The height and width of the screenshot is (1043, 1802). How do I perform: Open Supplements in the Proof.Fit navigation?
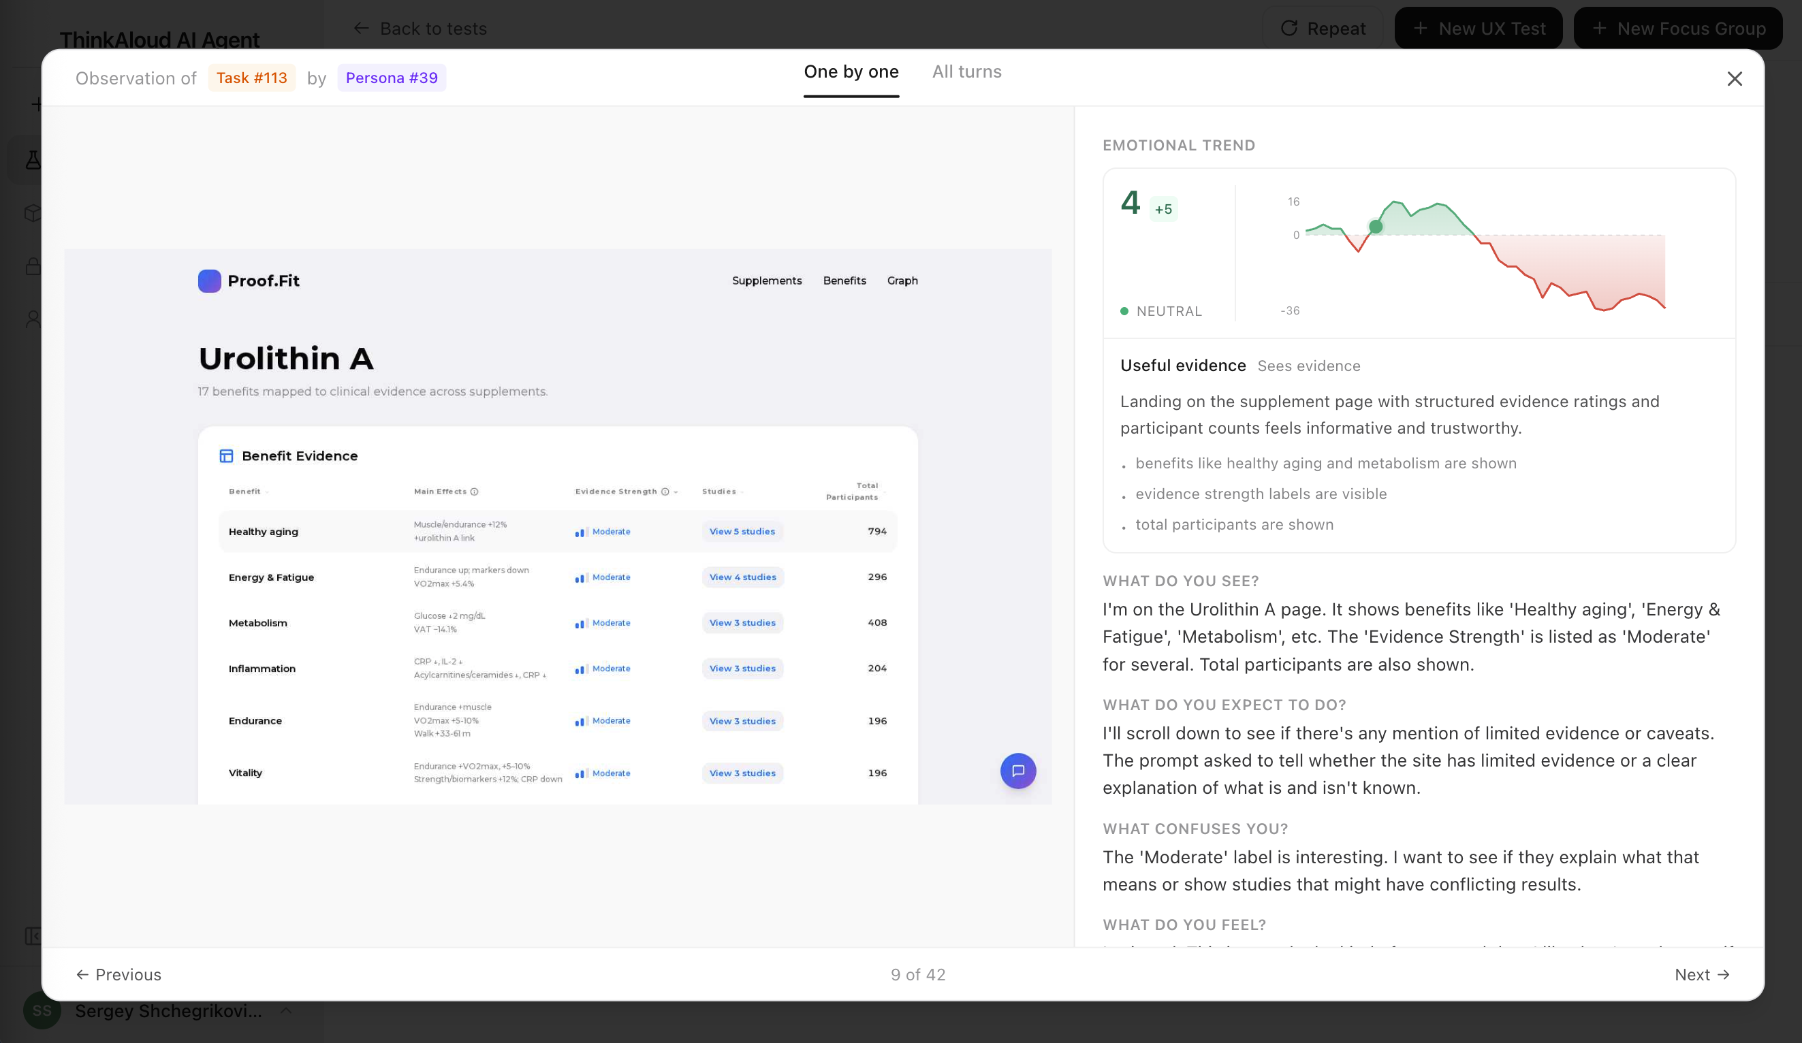coord(767,281)
